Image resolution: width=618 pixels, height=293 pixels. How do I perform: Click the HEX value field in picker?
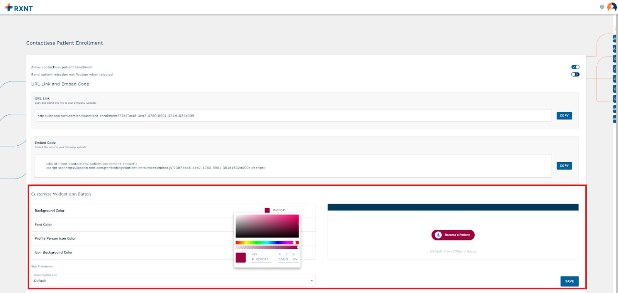262,259
